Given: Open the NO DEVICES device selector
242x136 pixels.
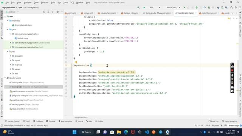Looking at the screenshot, I should coord(173,8).
